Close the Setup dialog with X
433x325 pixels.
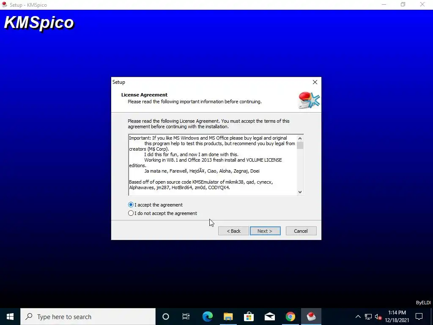(x=315, y=82)
